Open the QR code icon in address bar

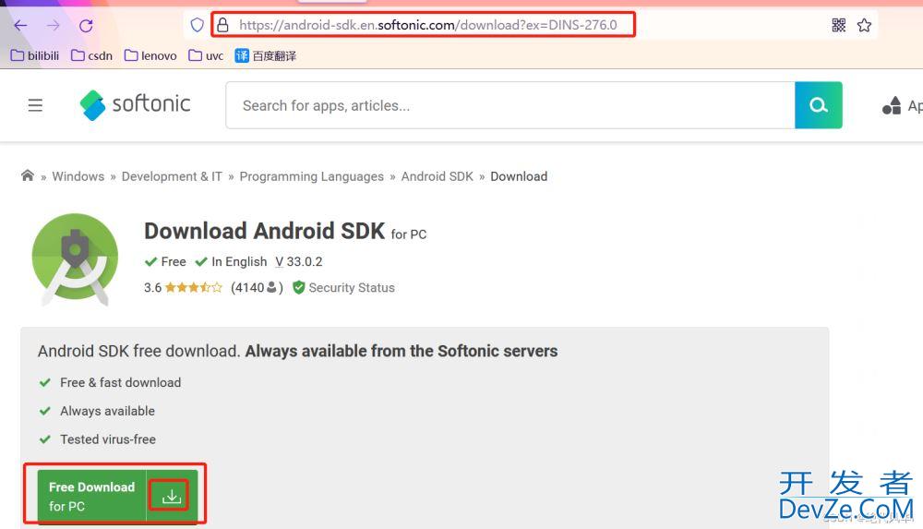[839, 25]
